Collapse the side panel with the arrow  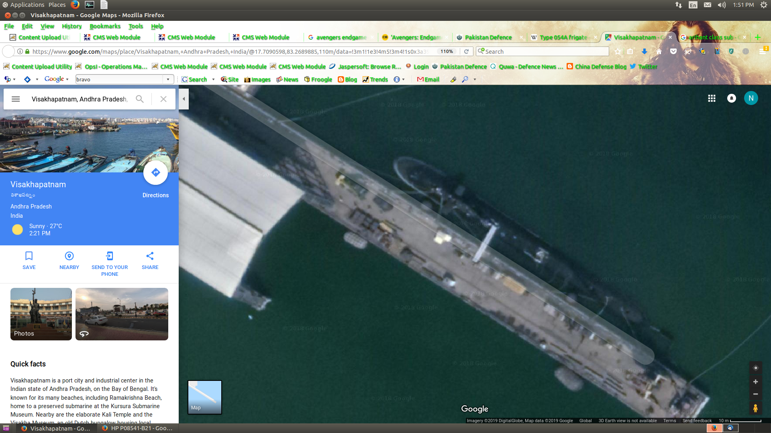pyautogui.click(x=184, y=99)
